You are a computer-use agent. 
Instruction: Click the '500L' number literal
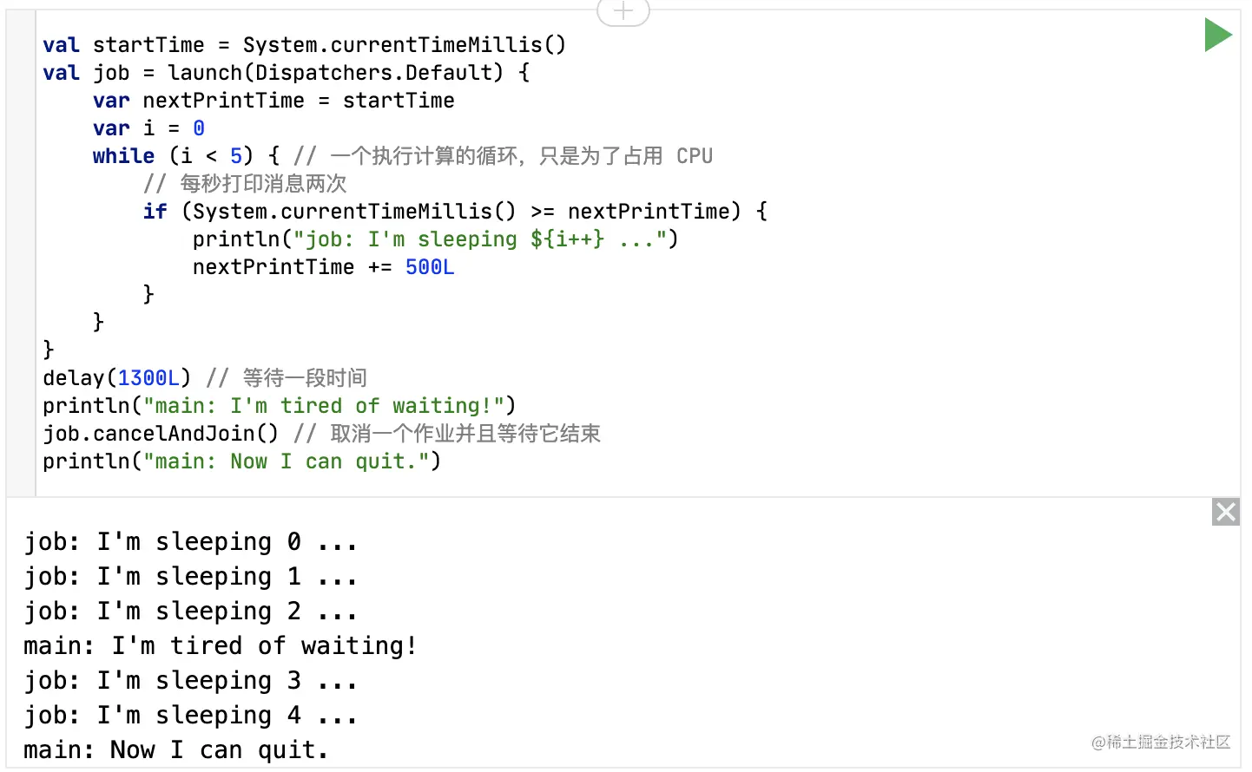(x=430, y=267)
